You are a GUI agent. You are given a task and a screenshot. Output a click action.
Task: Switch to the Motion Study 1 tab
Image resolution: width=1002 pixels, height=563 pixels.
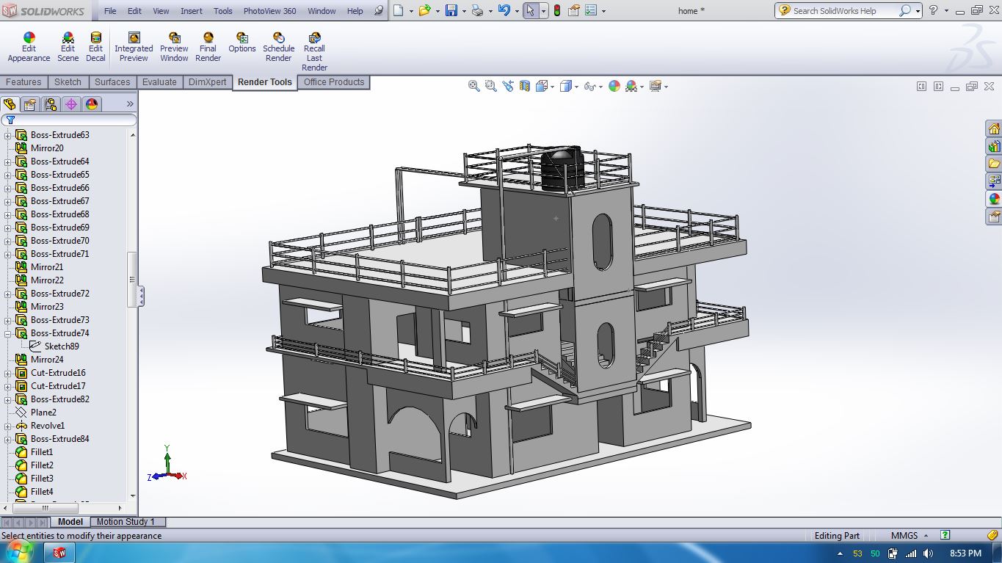tap(126, 522)
